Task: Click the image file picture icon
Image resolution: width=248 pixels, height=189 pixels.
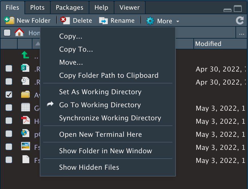Action: click(26, 147)
